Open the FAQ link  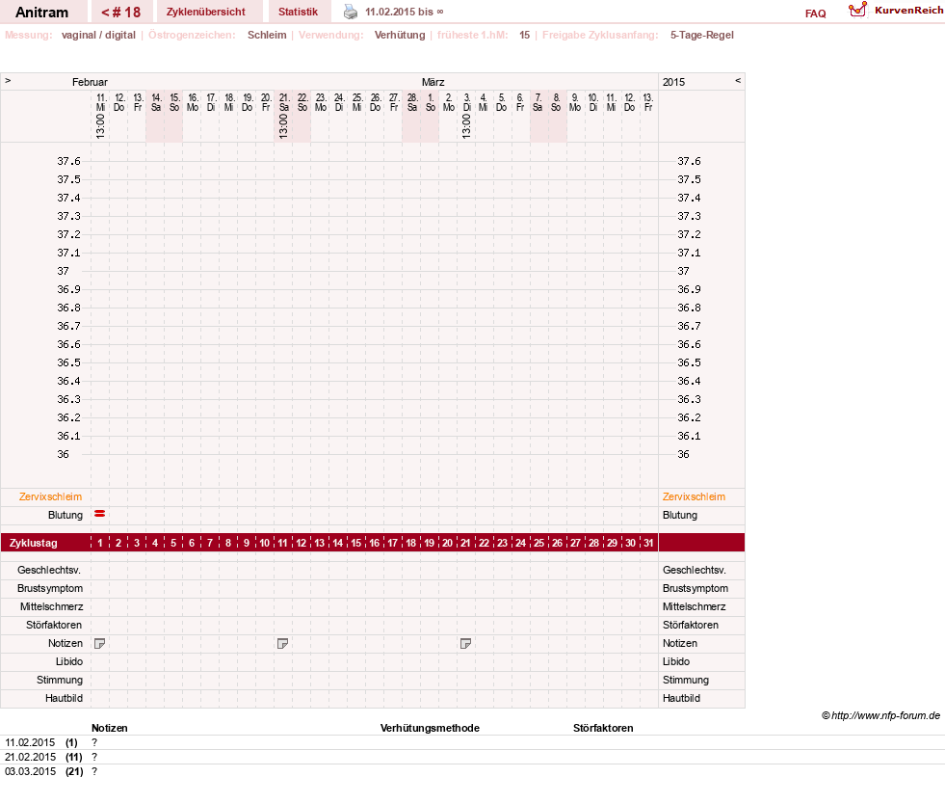tap(815, 13)
